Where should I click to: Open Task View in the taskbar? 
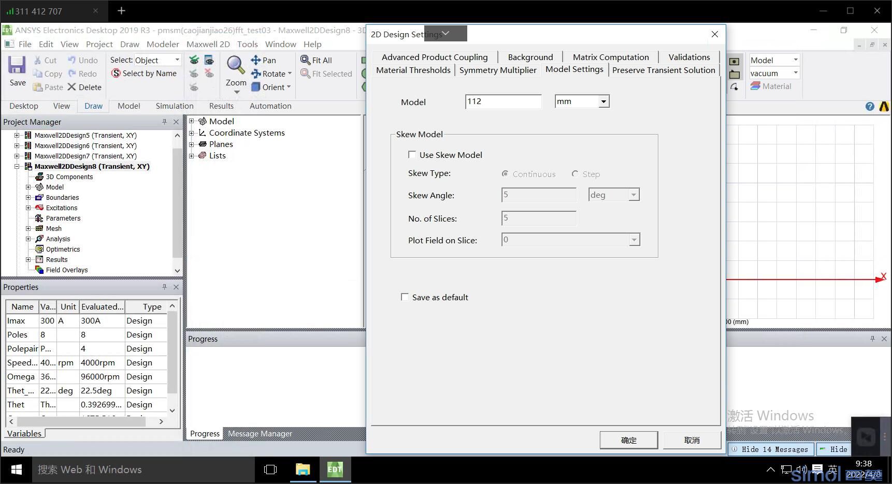pyautogui.click(x=270, y=470)
